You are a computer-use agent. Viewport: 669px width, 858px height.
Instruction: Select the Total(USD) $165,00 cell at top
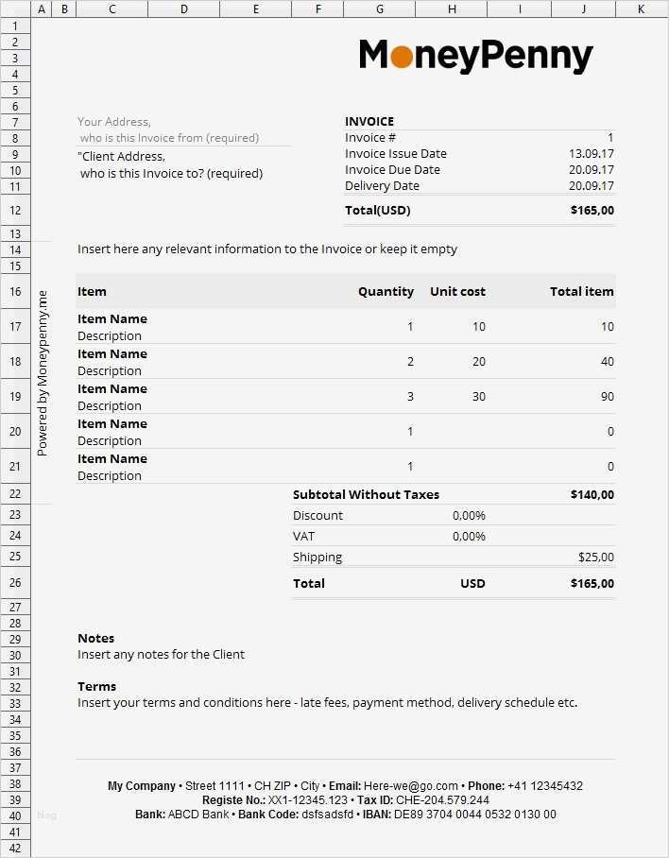(592, 211)
